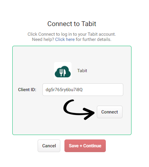Click the 'Need help?' text

[43, 39]
